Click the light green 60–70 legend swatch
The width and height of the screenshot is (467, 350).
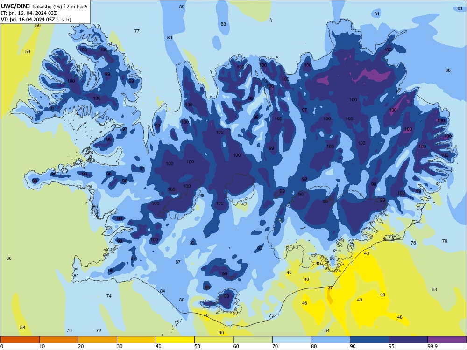[x=253, y=340]
